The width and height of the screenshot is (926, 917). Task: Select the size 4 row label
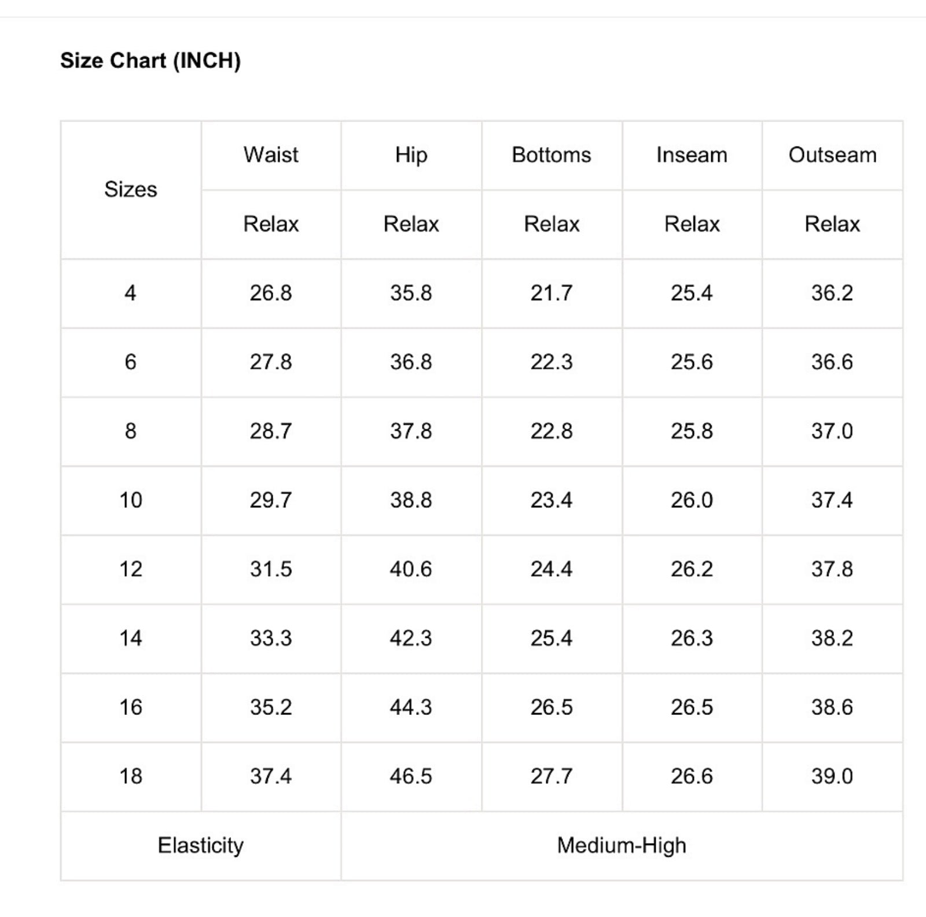click(131, 293)
